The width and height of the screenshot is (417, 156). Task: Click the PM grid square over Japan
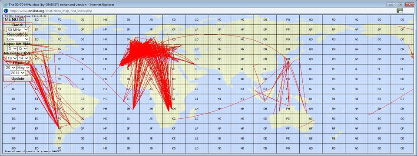288,59
